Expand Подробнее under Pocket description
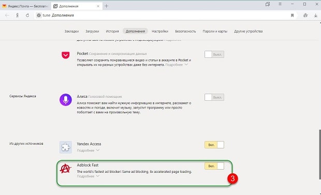Viewport: 321px width, 195px height. click(x=177, y=65)
